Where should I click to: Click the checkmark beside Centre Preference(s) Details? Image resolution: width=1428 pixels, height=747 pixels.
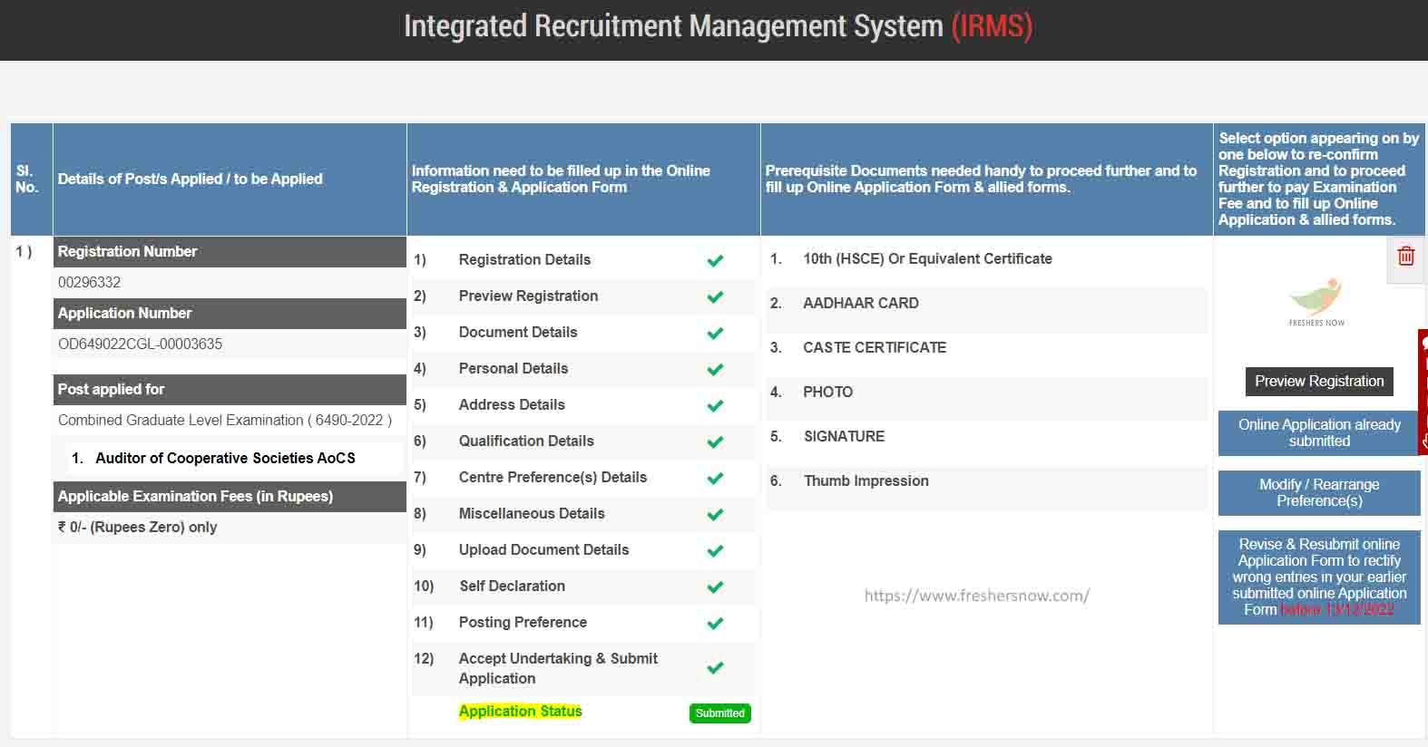(x=715, y=478)
